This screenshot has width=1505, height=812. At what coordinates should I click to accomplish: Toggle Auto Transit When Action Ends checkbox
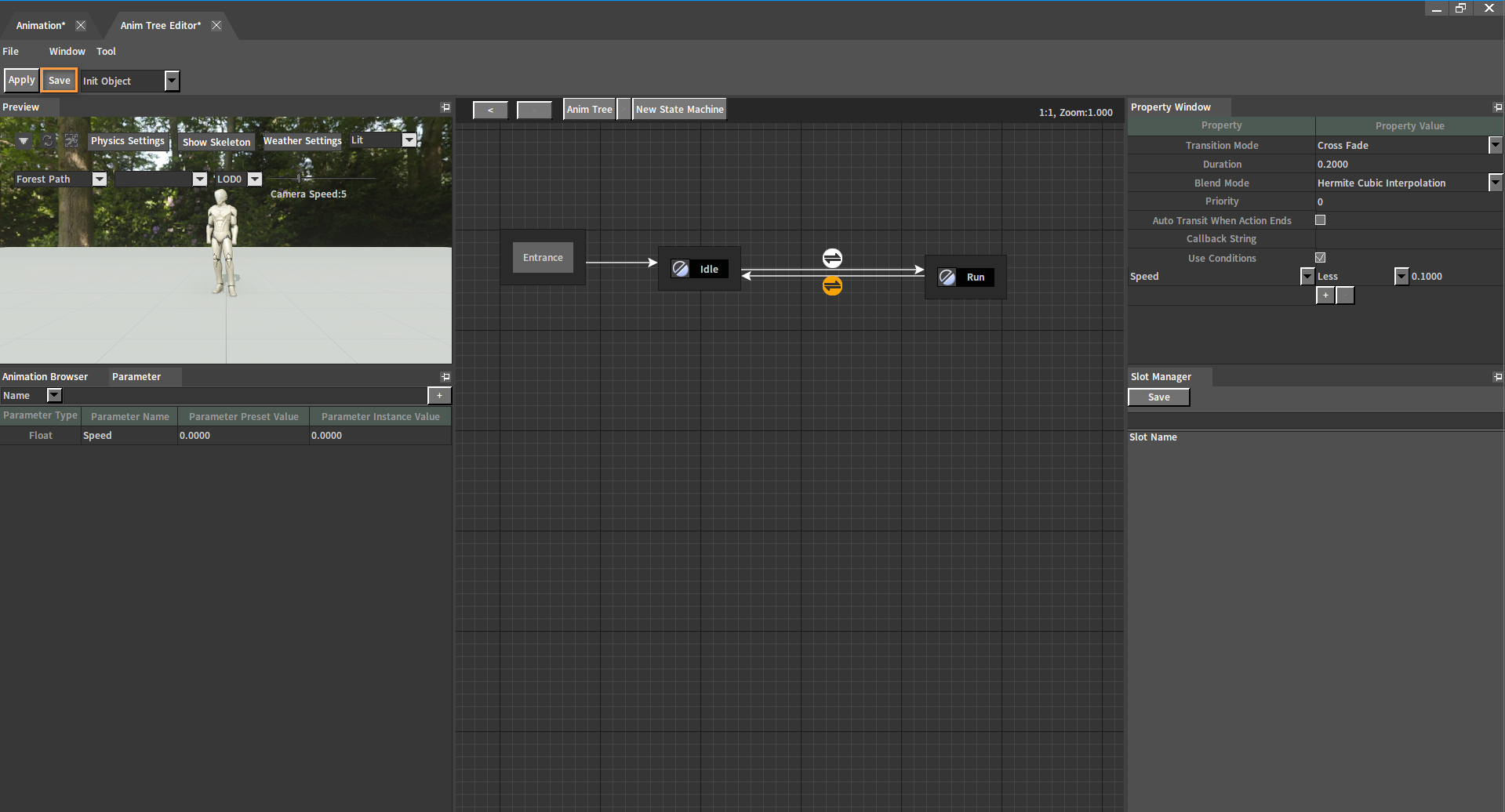click(1321, 220)
